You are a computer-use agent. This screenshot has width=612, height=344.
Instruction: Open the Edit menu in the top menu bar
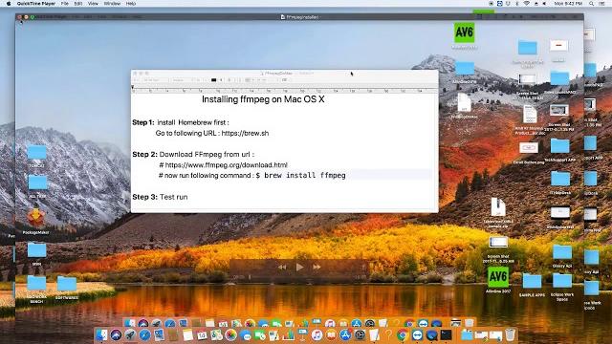(78, 3)
